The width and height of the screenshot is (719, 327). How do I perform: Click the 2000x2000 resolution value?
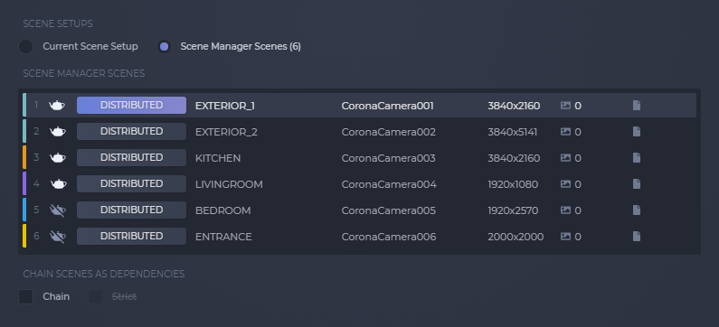pyautogui.click(x=516, y=237)
